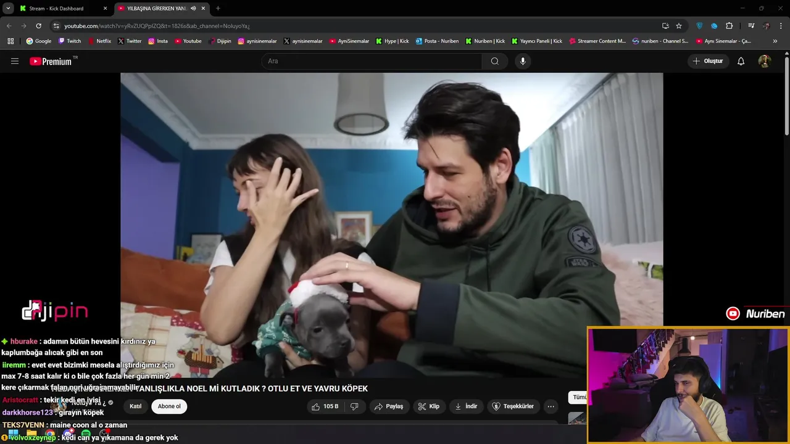The image size is (790, 444).
Task: Open the nuriben - Channel S... bookmark
Action: pos(660,41)
